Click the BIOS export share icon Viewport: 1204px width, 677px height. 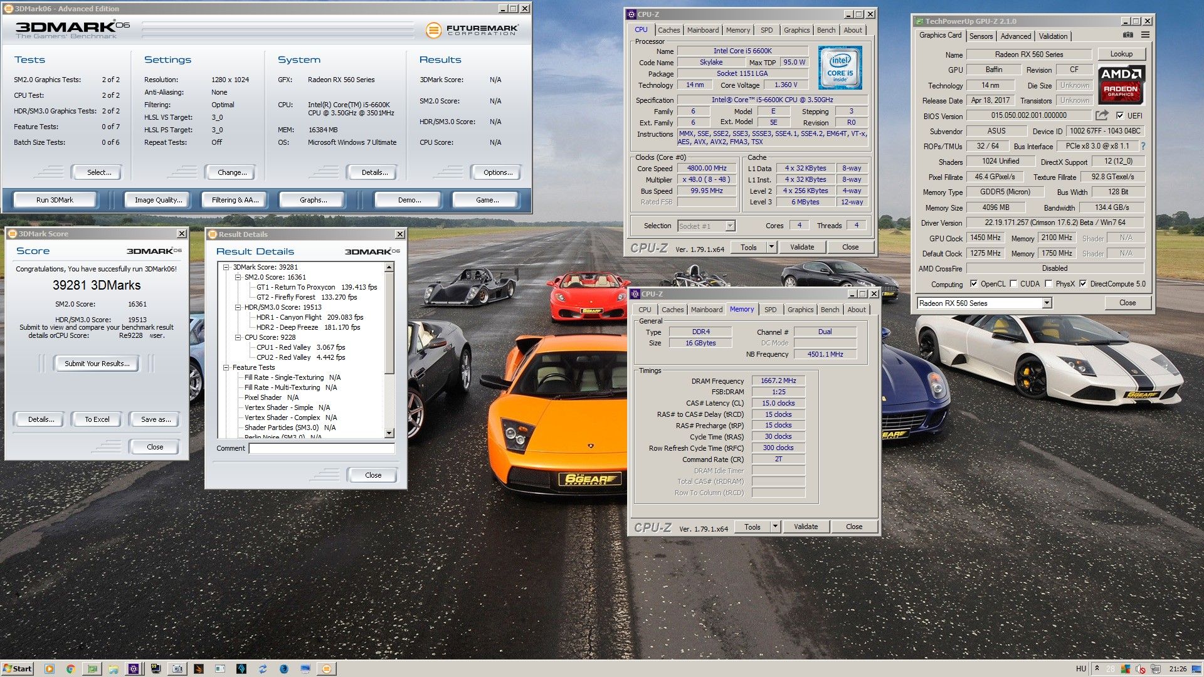[1102, 115]
